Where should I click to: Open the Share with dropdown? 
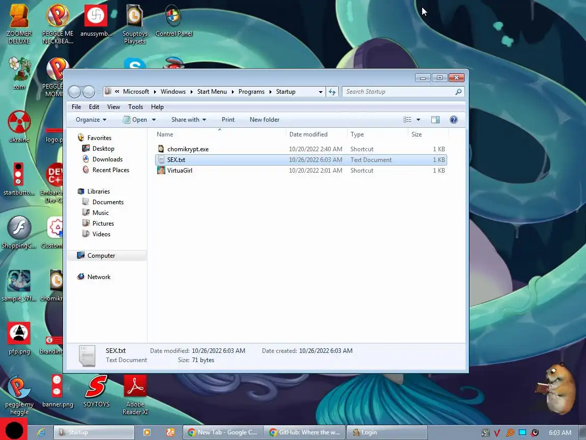[189, 120]
